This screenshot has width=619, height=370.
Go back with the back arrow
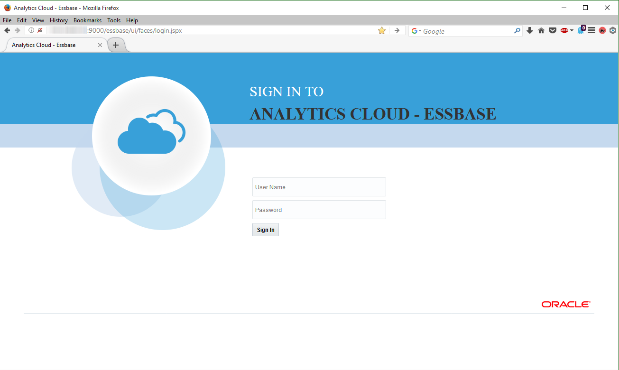pyautogui.click(x=7, y=30)
